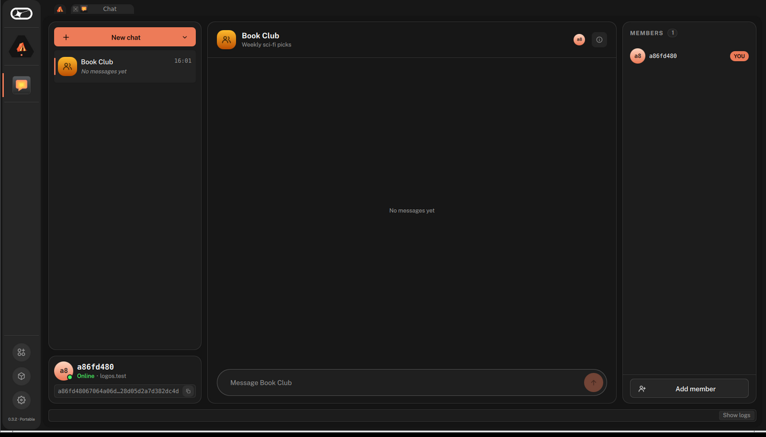This screenshot has width=766, height=437.
Task: Open the settings gear icon
Action: [21, 400]
